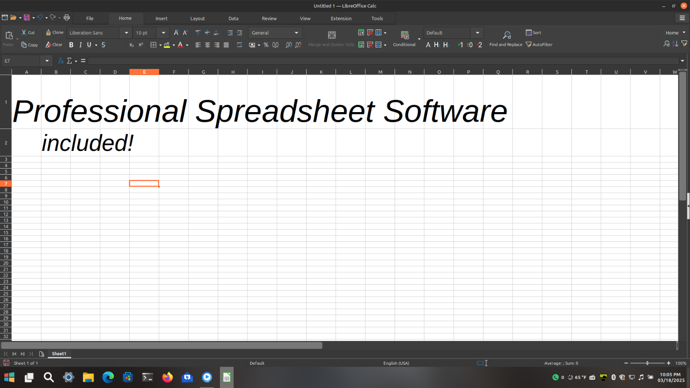This screenshot has height=388, width=690.
Task: Click the background color swatch
Action: (x=167, y=45)
